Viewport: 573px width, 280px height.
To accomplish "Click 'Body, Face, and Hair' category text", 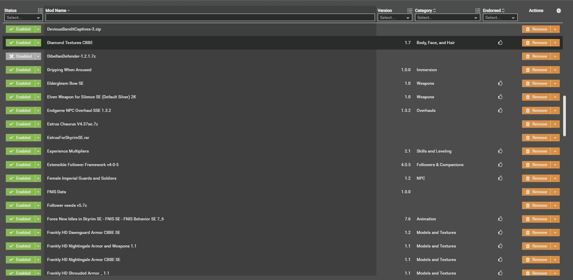I will click(436, 43).
